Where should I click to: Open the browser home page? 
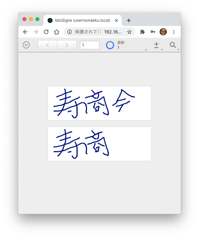coord(57,32)
